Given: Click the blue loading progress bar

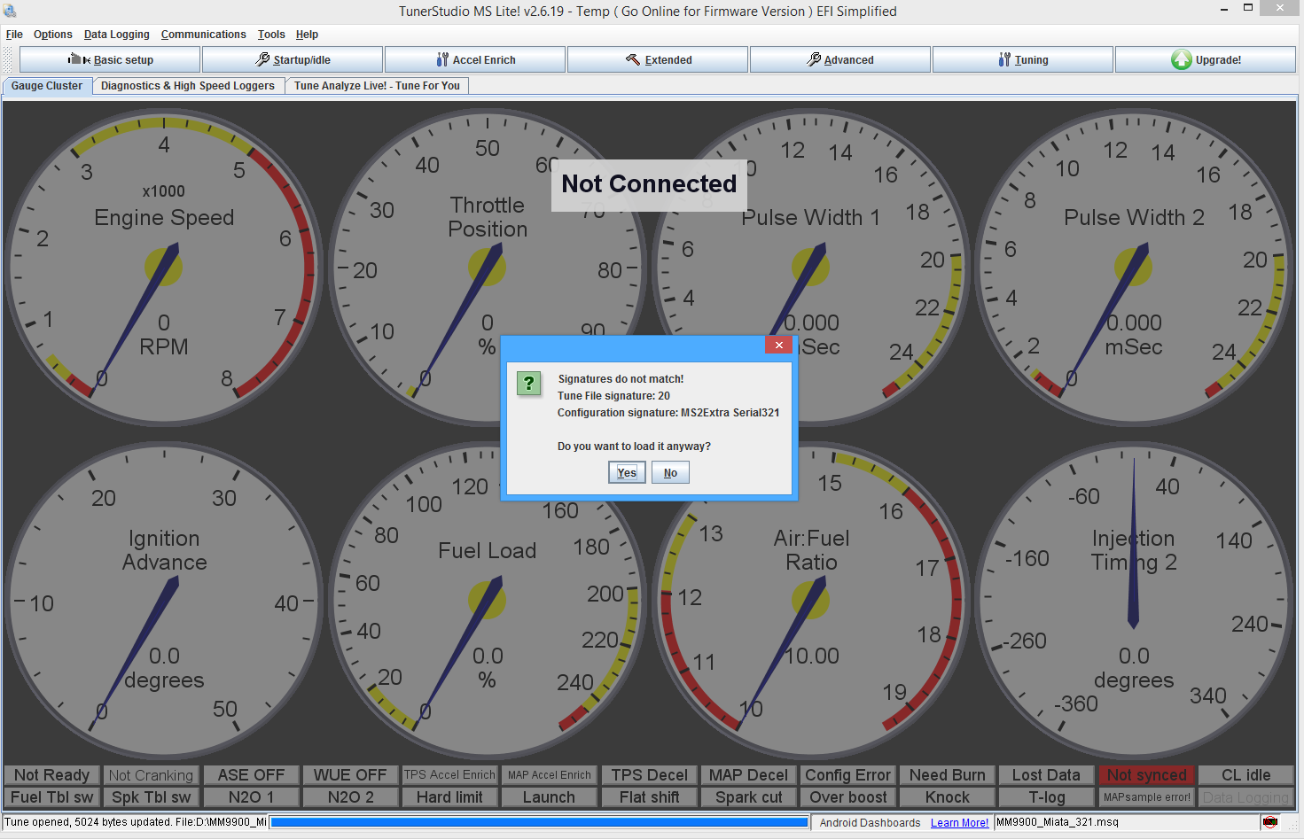Looking at the screenshot, I should coord(539,822).
